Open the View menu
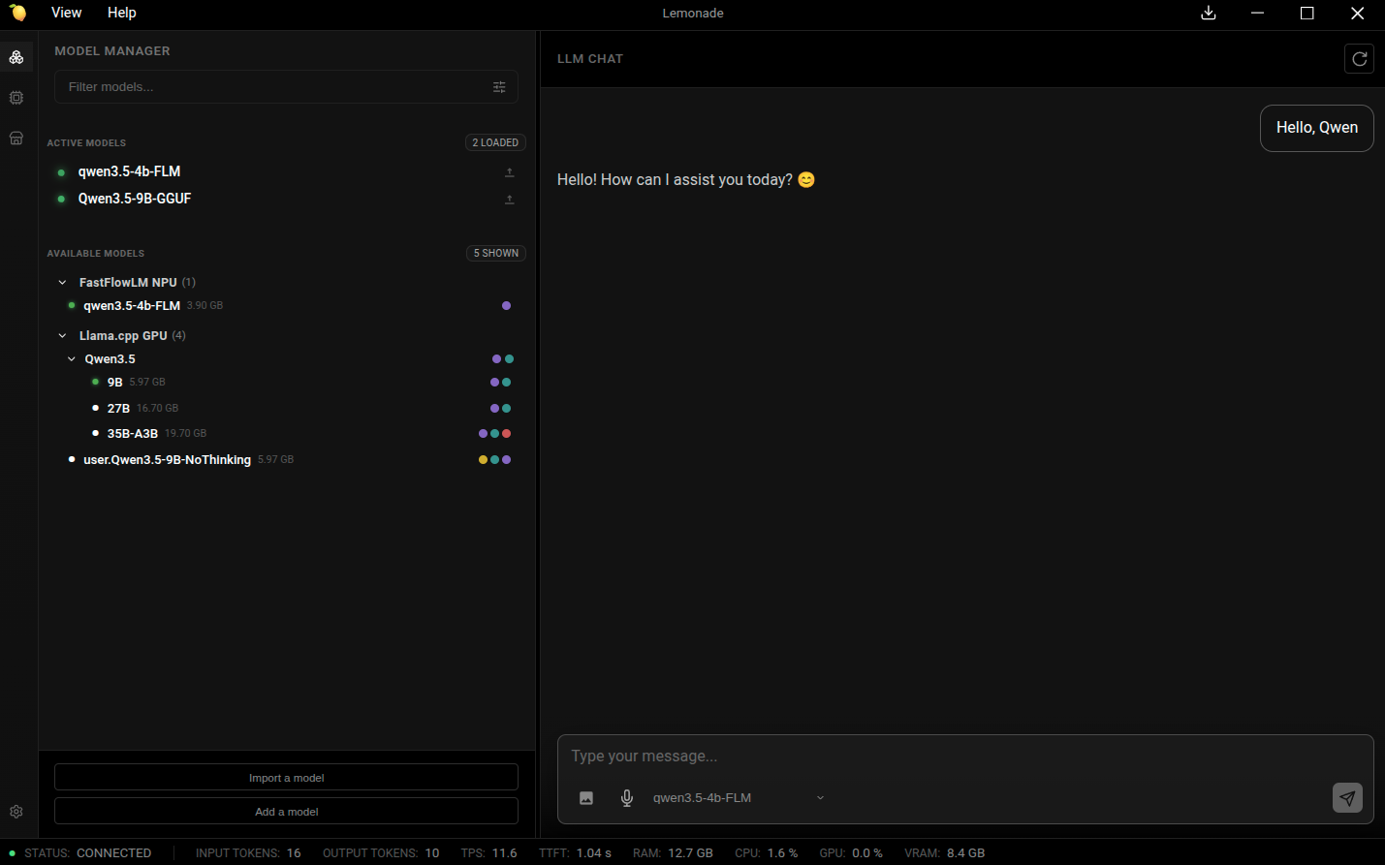Image resolution: width=1385 pixels, height=865 pixels. 65,13
